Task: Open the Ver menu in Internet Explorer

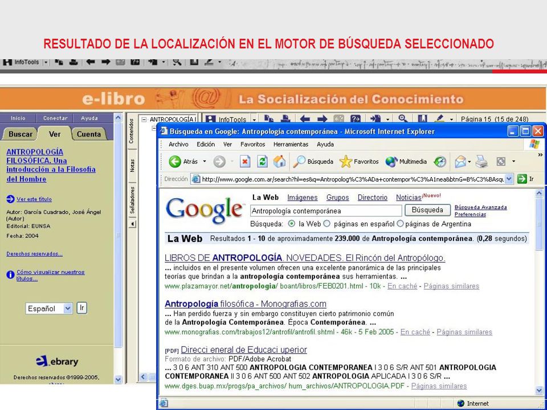Action: click(x=228, y=144)
